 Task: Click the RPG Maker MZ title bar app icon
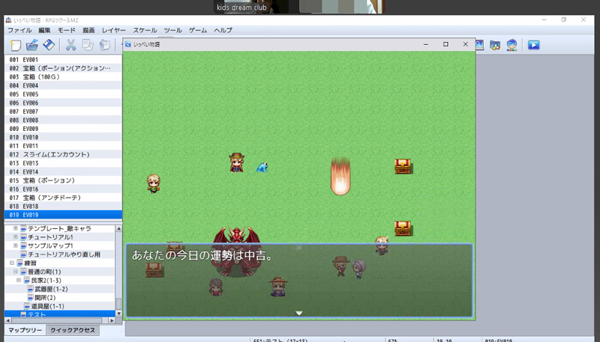pyautogui.click(x=8, y=20)
